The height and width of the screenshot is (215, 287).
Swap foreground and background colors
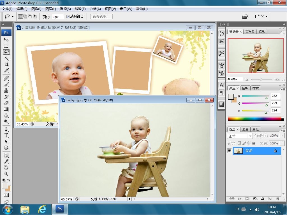coord(9,180)
